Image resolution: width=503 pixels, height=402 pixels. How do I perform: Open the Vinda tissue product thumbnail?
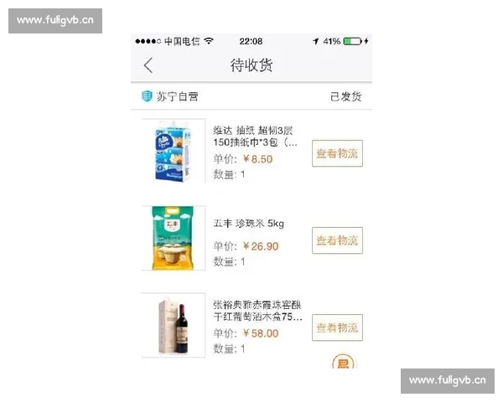tap(174, 151)
